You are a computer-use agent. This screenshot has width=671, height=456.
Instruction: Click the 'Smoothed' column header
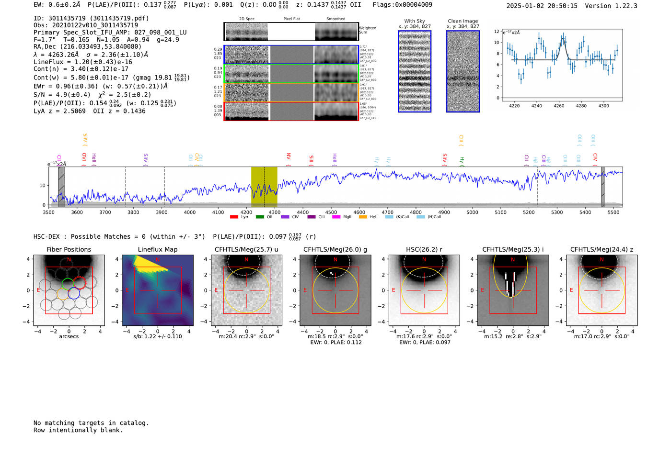point(336,19)
